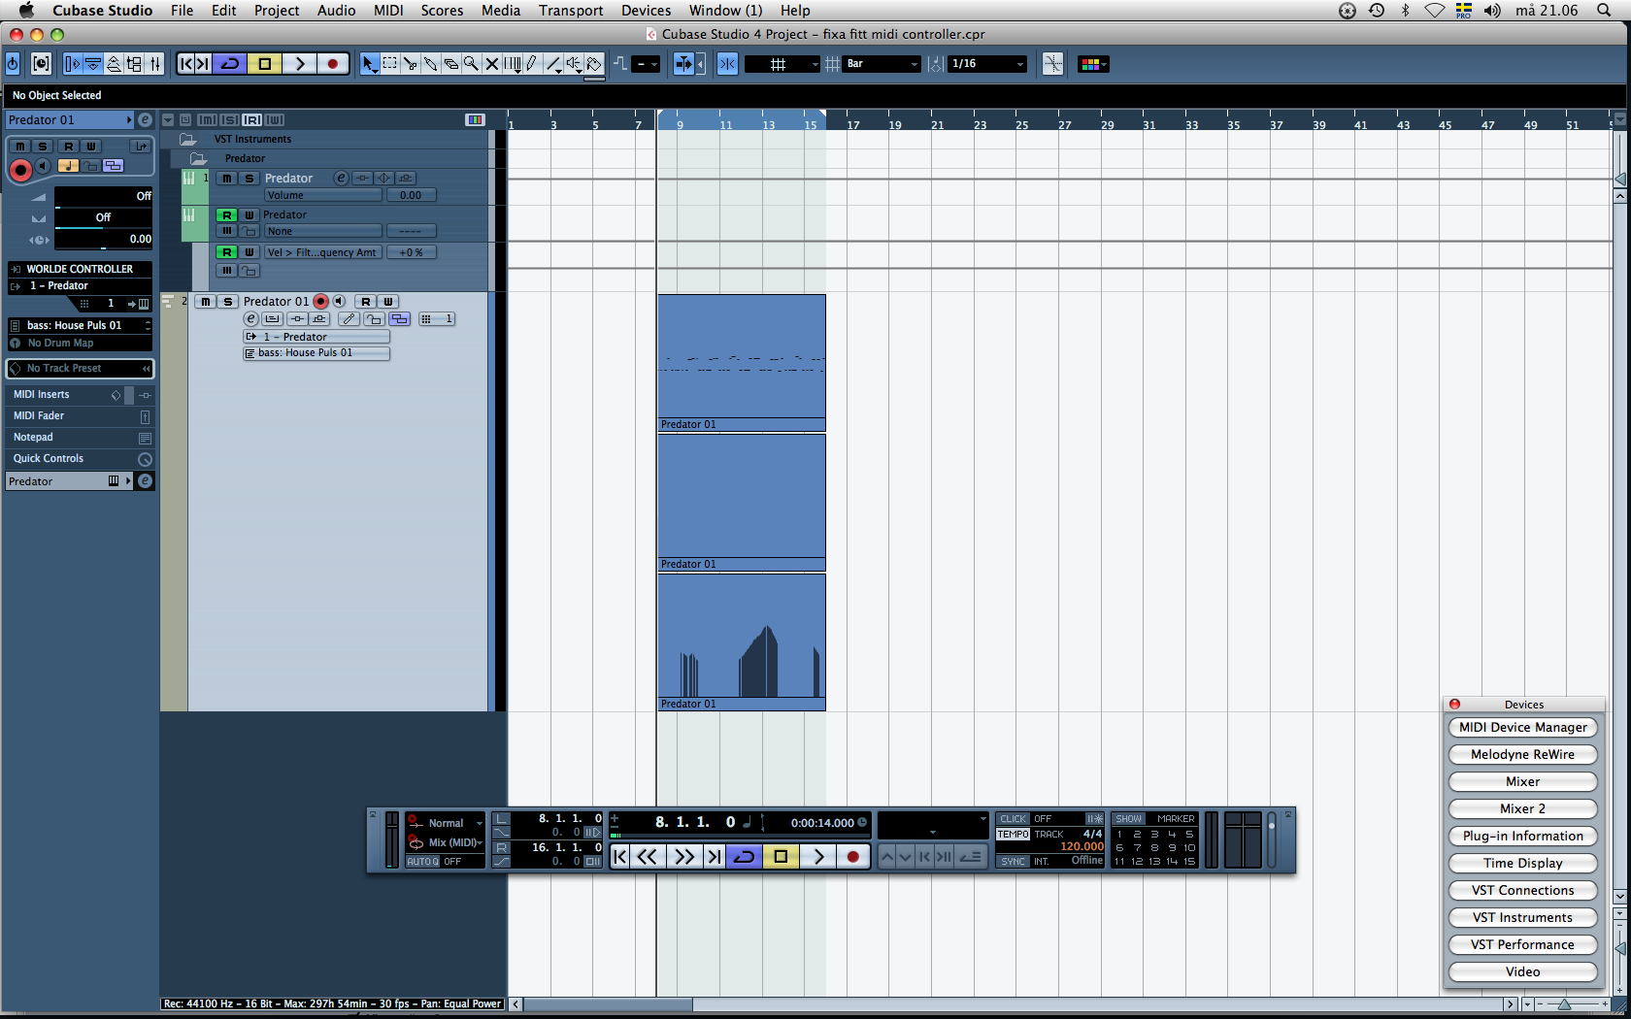The image size is (1631, 1019).
Task: Select the bottom Predator 01 controller lane part
Action: pyautogui.click(x=742, y=641)
